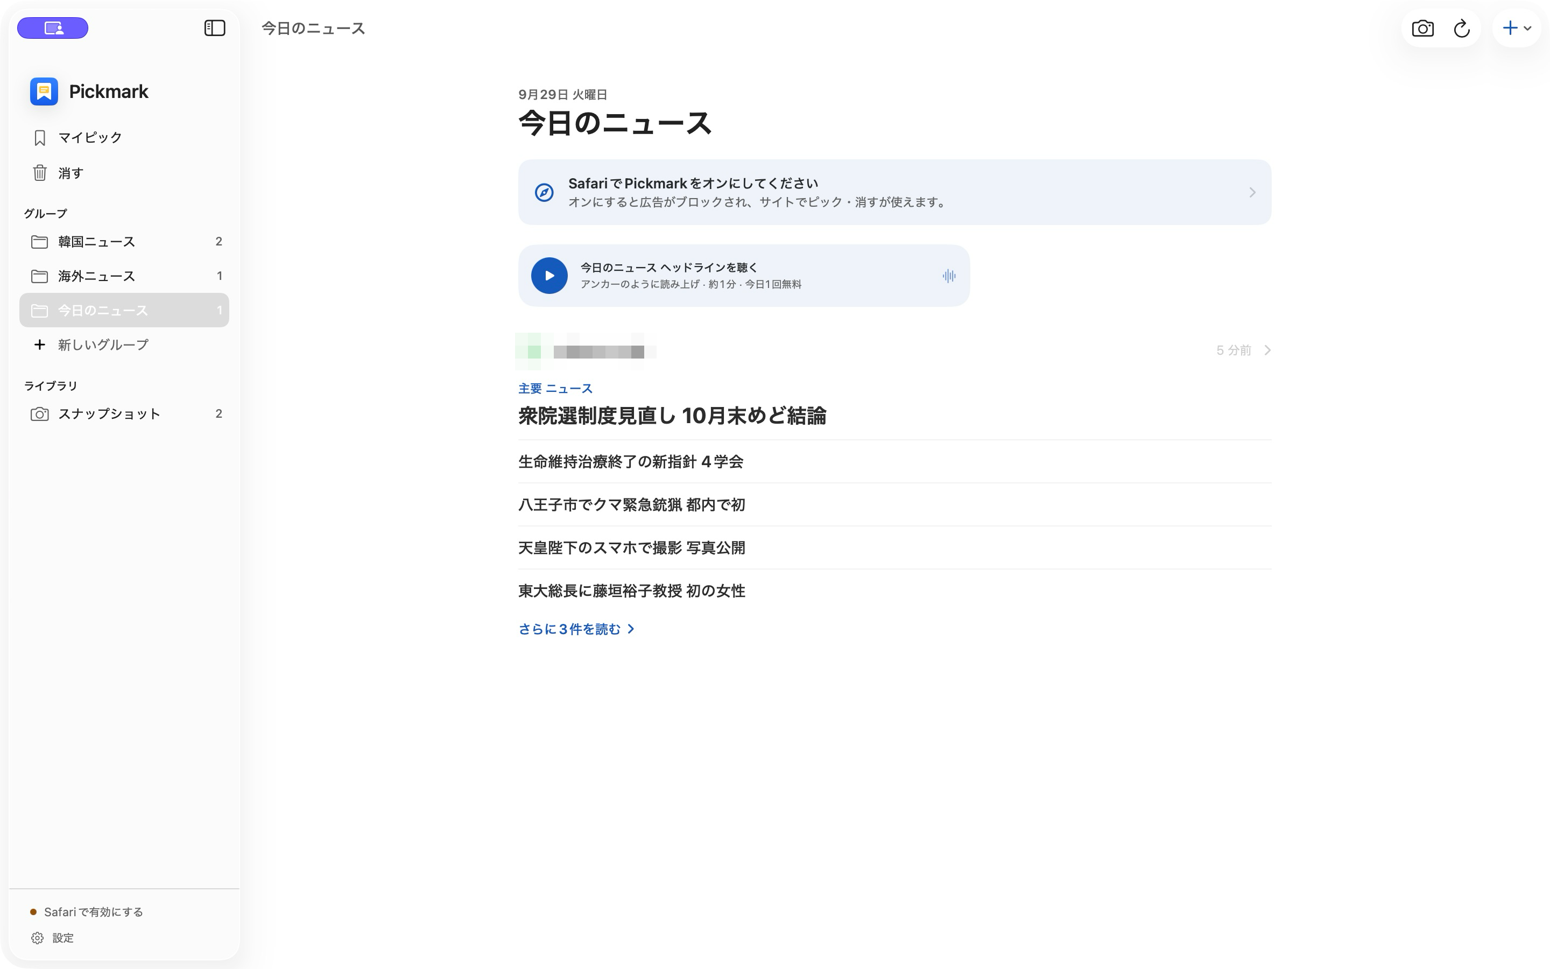The width and height of the screenshot is (1550, 969).
Task: Select the 海外ニュース group folder
Action: tap(124, 276)
